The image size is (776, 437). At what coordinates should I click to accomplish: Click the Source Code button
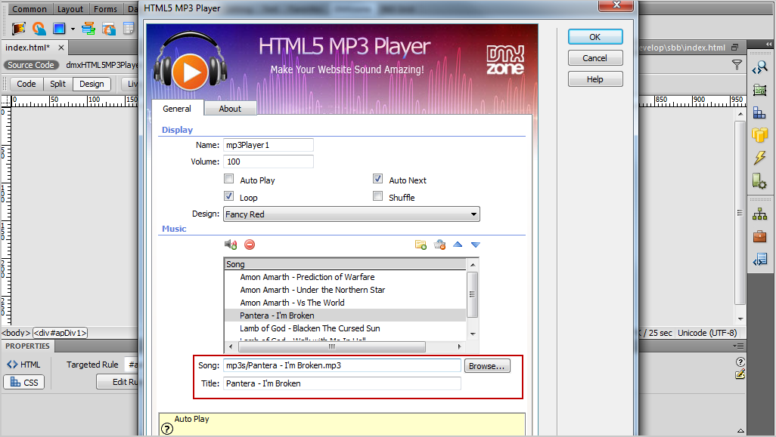31,65
